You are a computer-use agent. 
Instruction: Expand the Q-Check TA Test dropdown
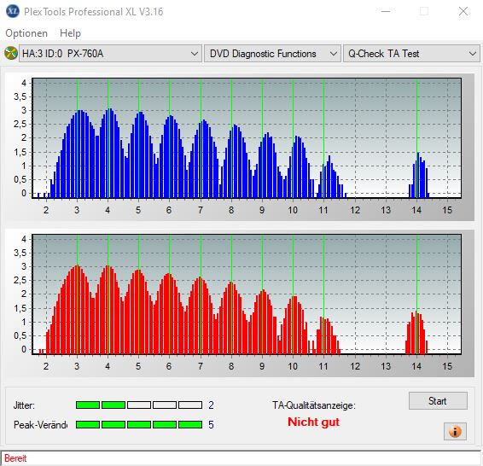click(x=411, y=54)
